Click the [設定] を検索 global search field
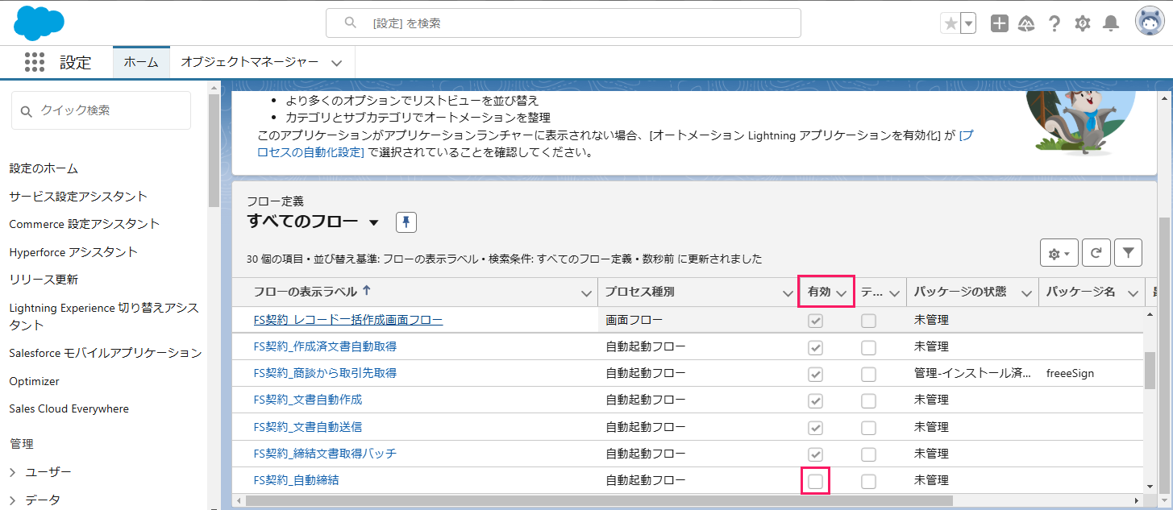1173x510 pixels. tap(564, 23)
